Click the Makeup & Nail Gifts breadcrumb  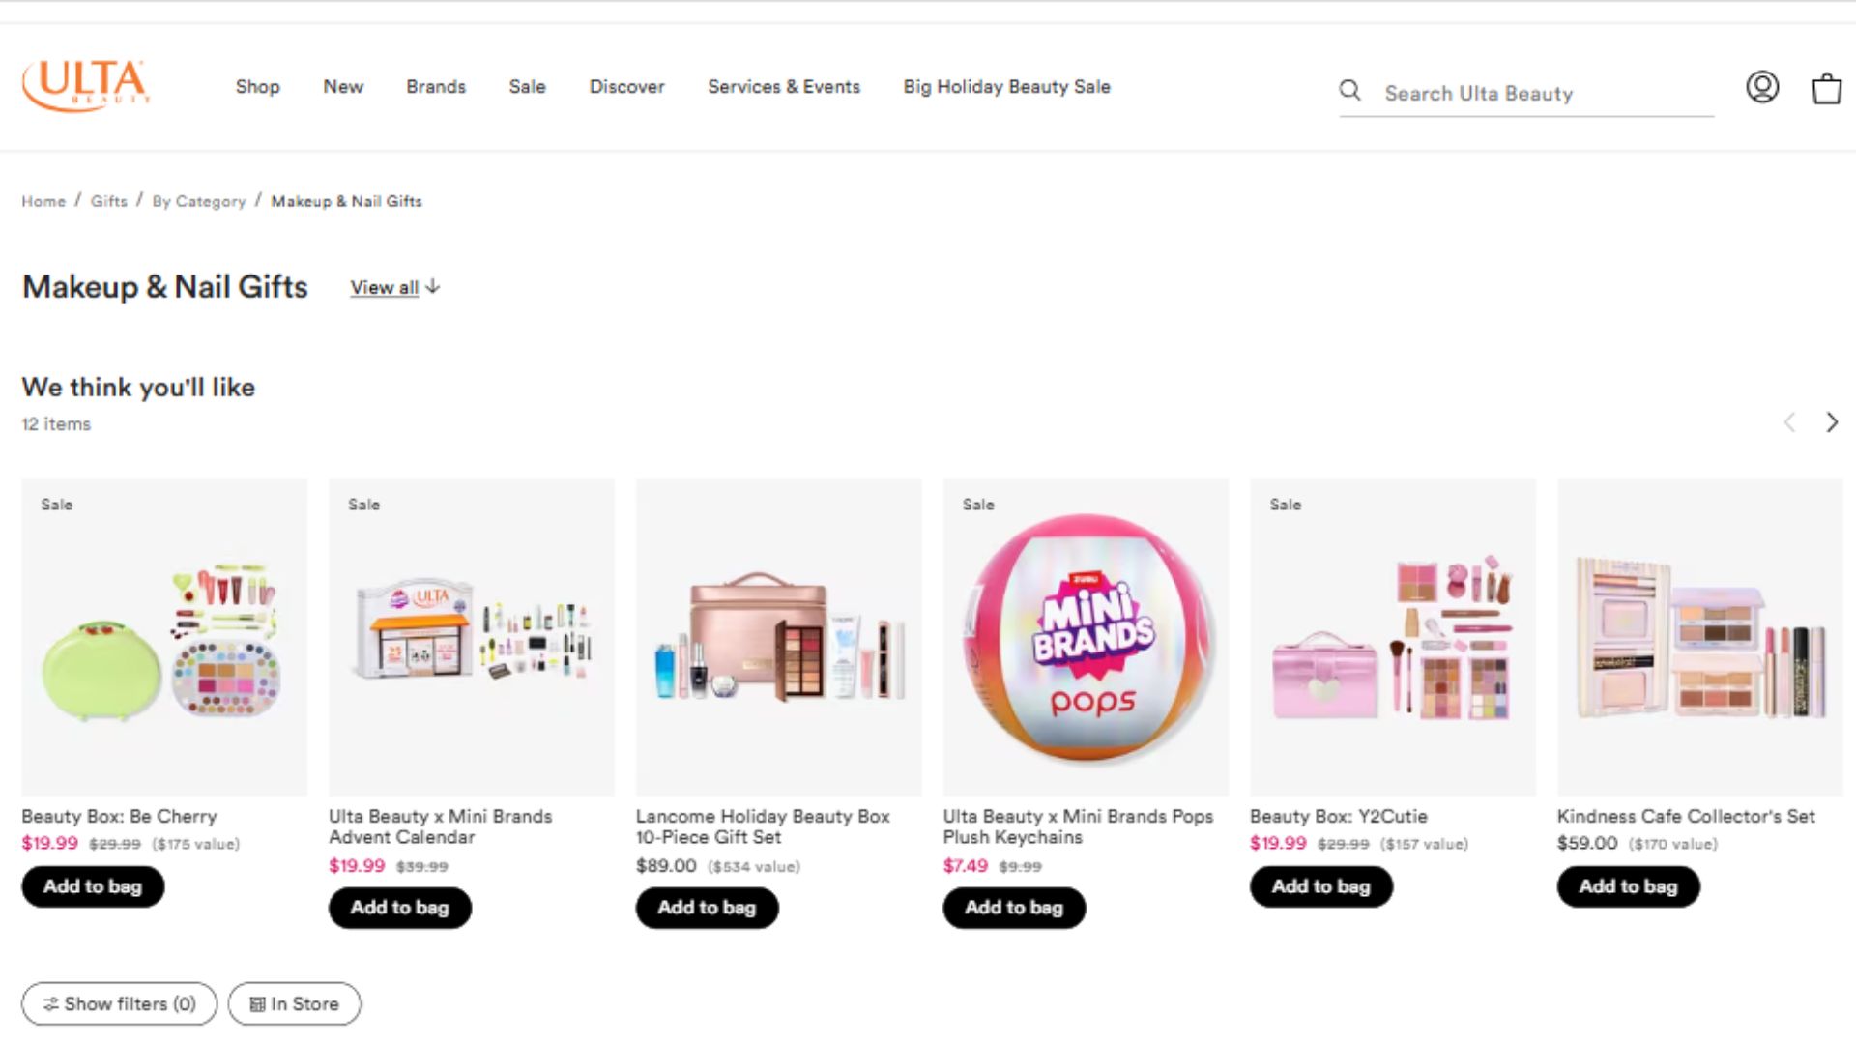click(x=346, y=201)
